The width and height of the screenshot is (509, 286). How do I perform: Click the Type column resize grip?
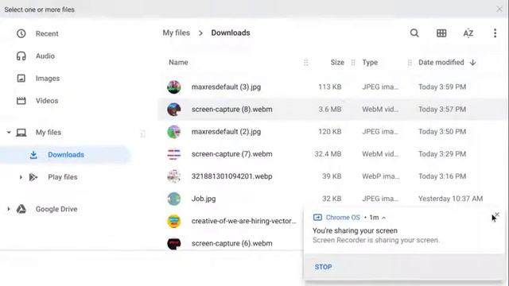click(x=410, y=63)
